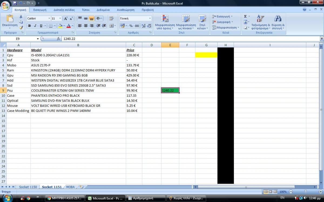Increase font size with the large A icon
The width and height of the screenshot is (324, 202).
point(66,19)
